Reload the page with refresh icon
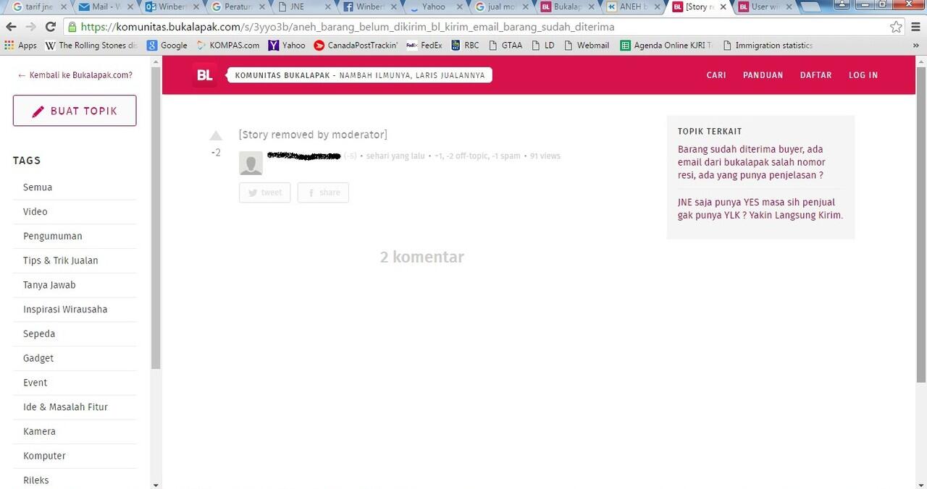 point(50,27)
